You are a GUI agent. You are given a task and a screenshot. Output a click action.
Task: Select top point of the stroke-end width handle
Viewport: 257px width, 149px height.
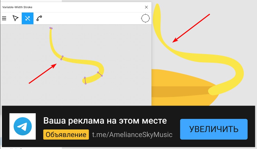point(85,78)
